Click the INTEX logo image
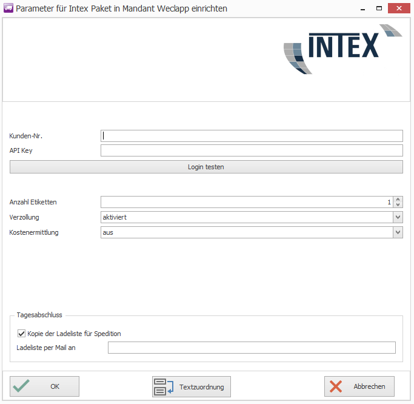414x404 pixels. point(342,49)
